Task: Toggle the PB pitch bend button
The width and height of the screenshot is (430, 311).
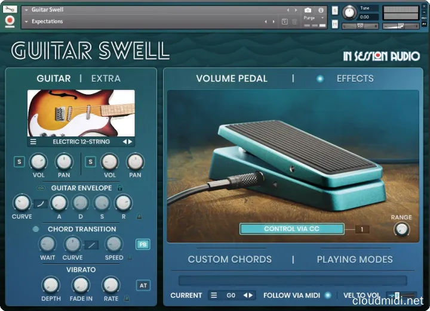Action: click(143, 244)
